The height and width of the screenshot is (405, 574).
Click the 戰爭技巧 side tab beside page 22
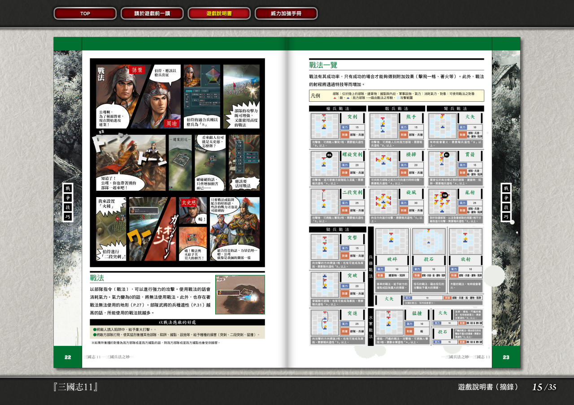point(68,203)
